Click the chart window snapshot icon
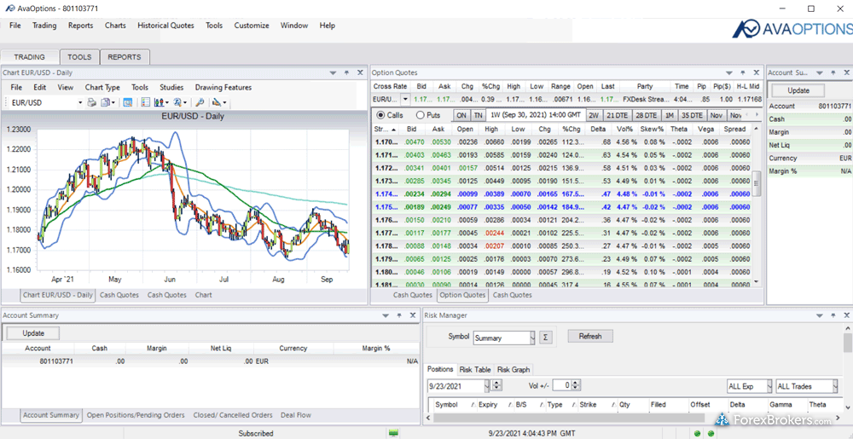The height and width of the screenshot is (439, 853). tap(128, 102)
